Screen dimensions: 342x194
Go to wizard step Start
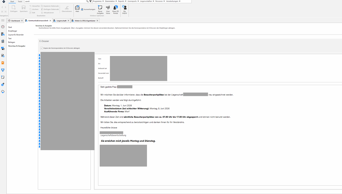point(10,27)
